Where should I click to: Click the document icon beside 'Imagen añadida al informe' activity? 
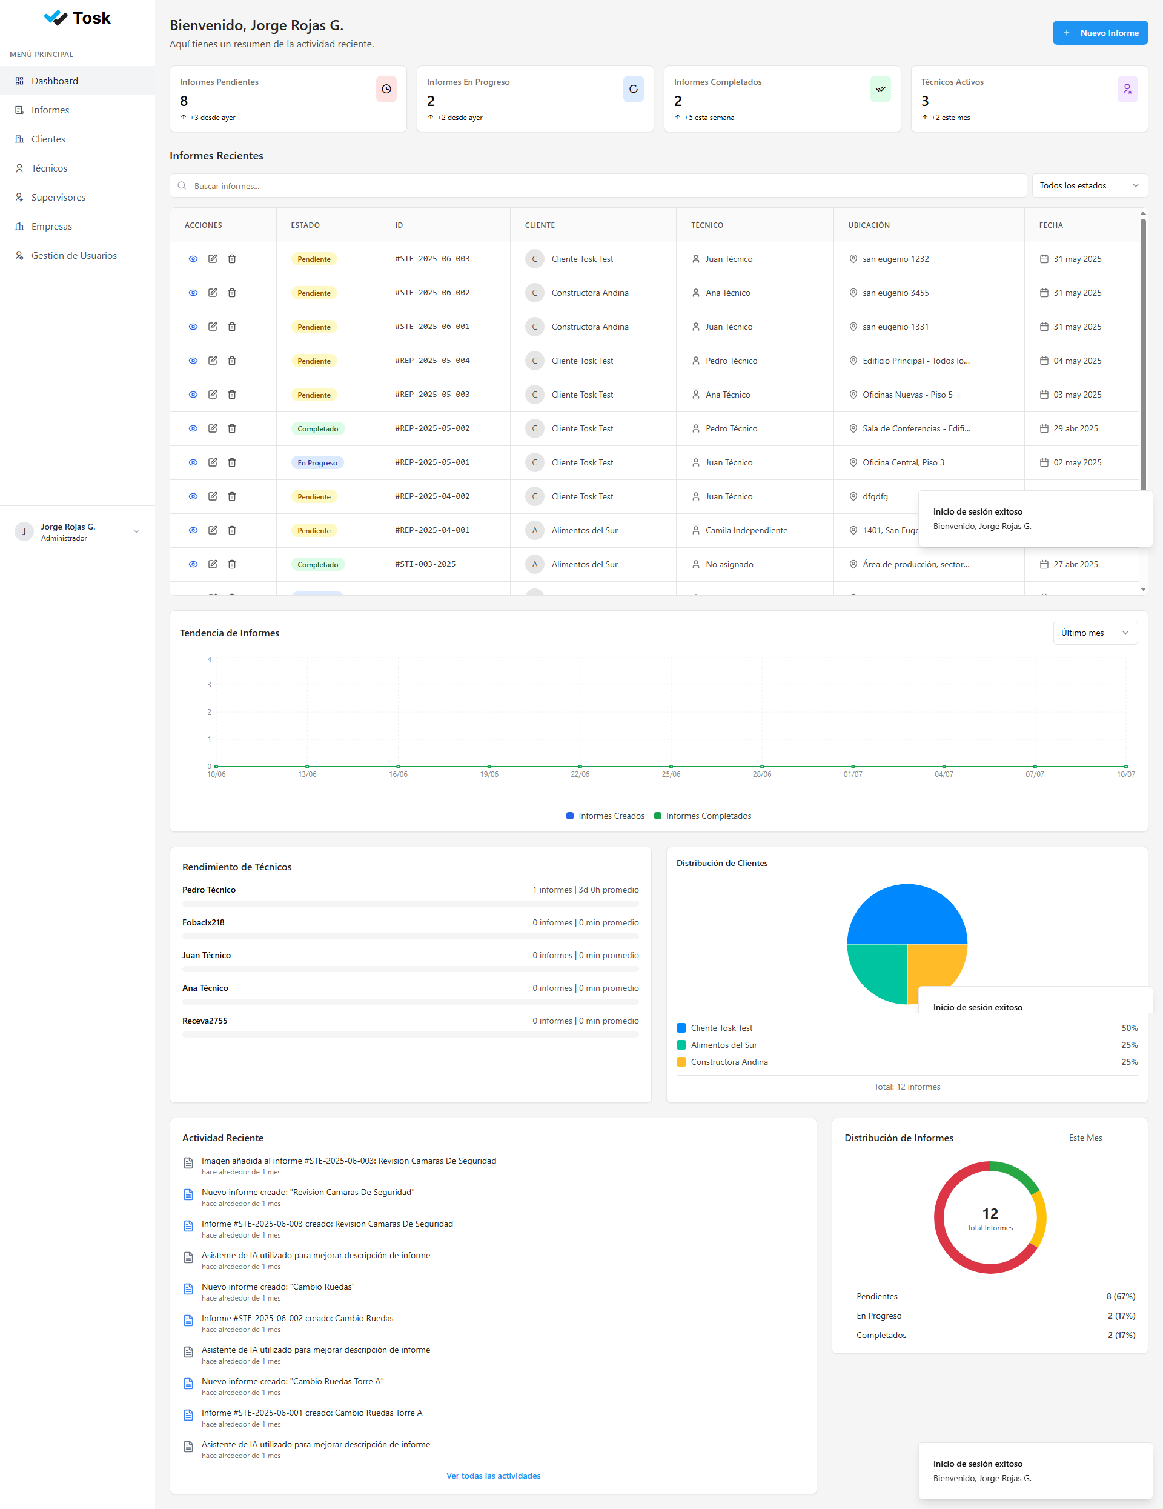188,1164
